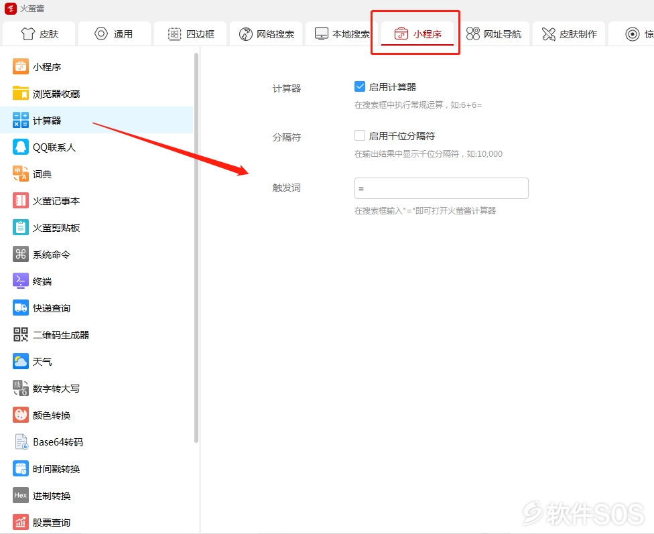Viewport: 654px width, 534px height.
Task: Click the 皮肤 shirt icon in tab bar
Action: pos(28,34)
